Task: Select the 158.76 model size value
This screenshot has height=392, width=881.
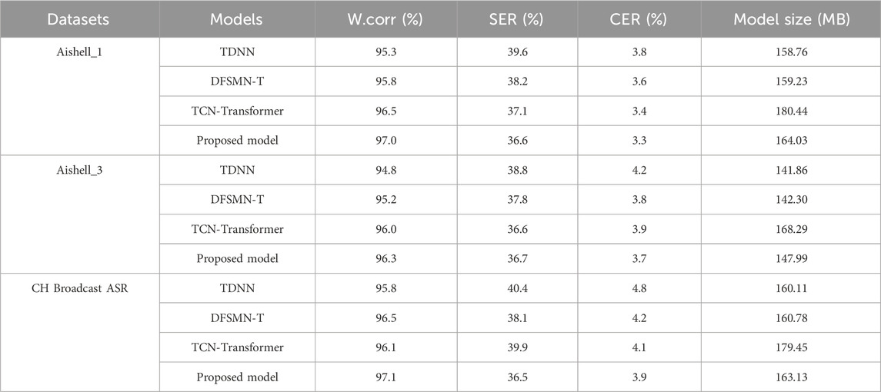Action: click(791, 52)
